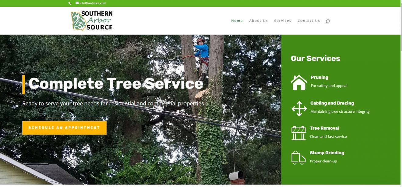402x187 pixels.
Task: Select the Stump Grinding heading
Action: pos(327,153)
